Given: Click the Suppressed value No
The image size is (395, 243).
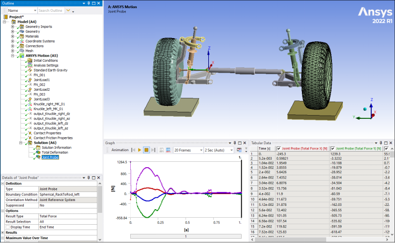Looking at the screenshot, I should coord(68,205).
